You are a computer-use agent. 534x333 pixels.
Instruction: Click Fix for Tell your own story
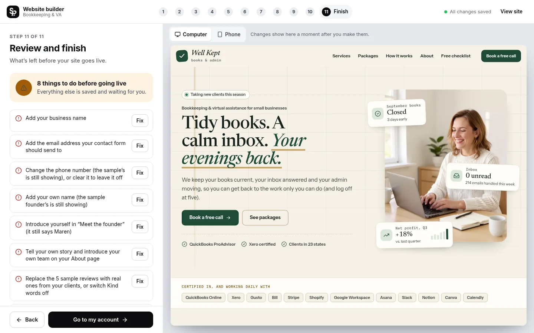point(140,254)
